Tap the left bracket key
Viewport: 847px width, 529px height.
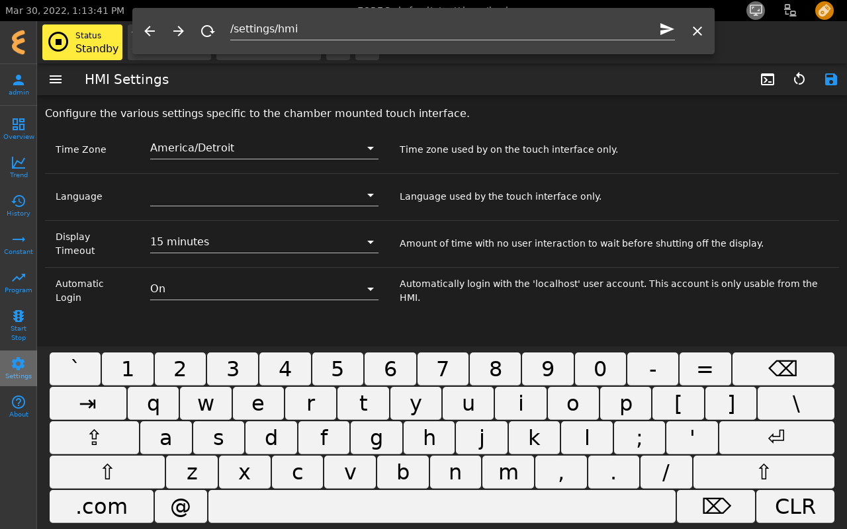(678, 403)
